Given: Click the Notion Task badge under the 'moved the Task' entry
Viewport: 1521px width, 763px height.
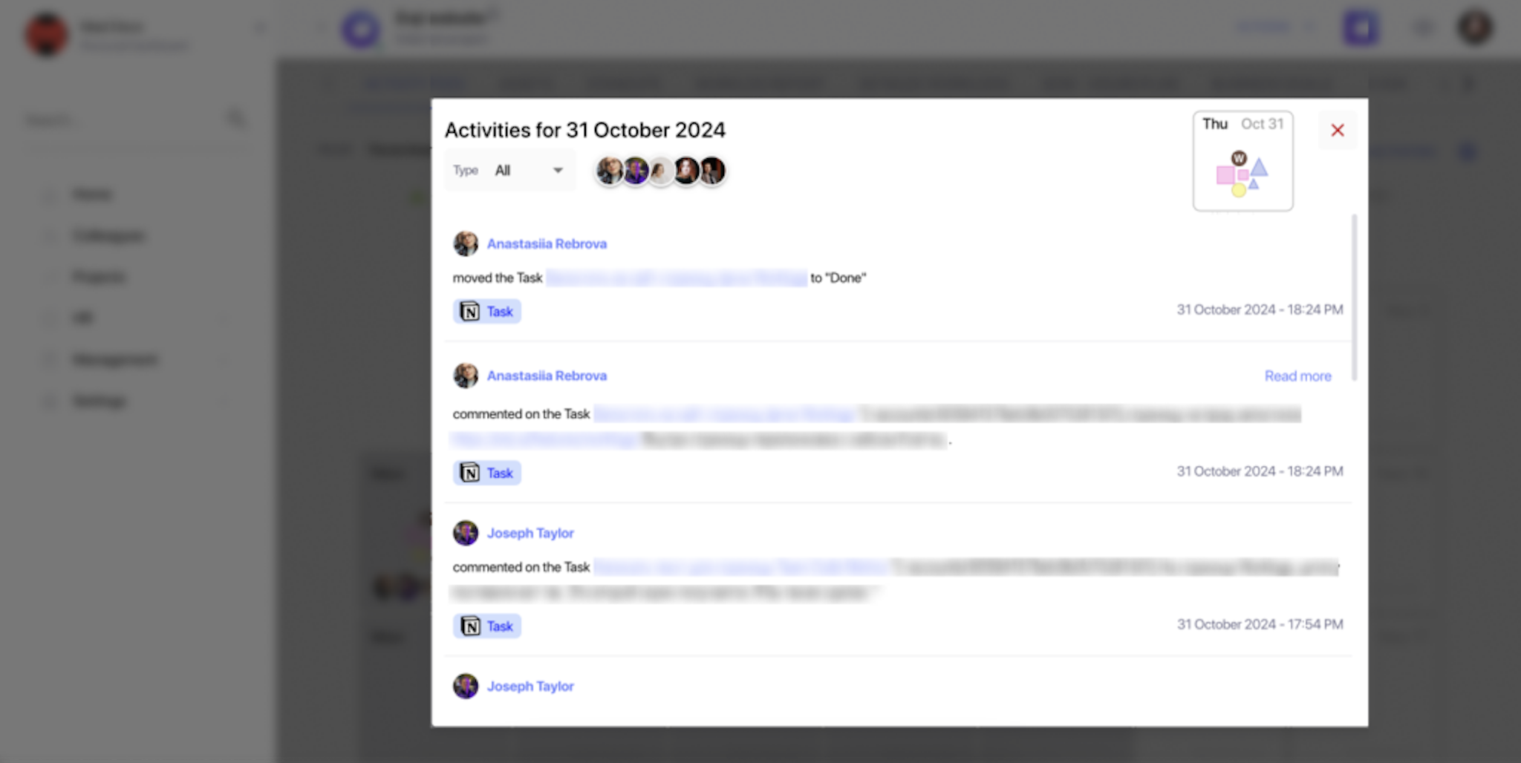Looking at the screenshot, I should pyautogui.click(x=487, y=312).
